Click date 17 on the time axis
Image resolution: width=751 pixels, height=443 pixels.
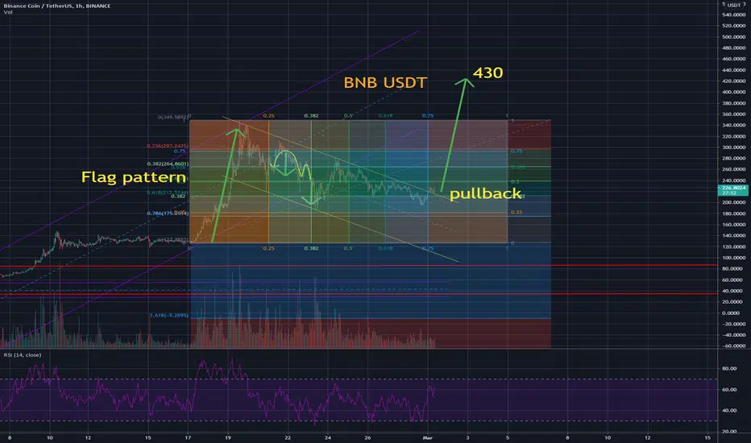(188, 437)
